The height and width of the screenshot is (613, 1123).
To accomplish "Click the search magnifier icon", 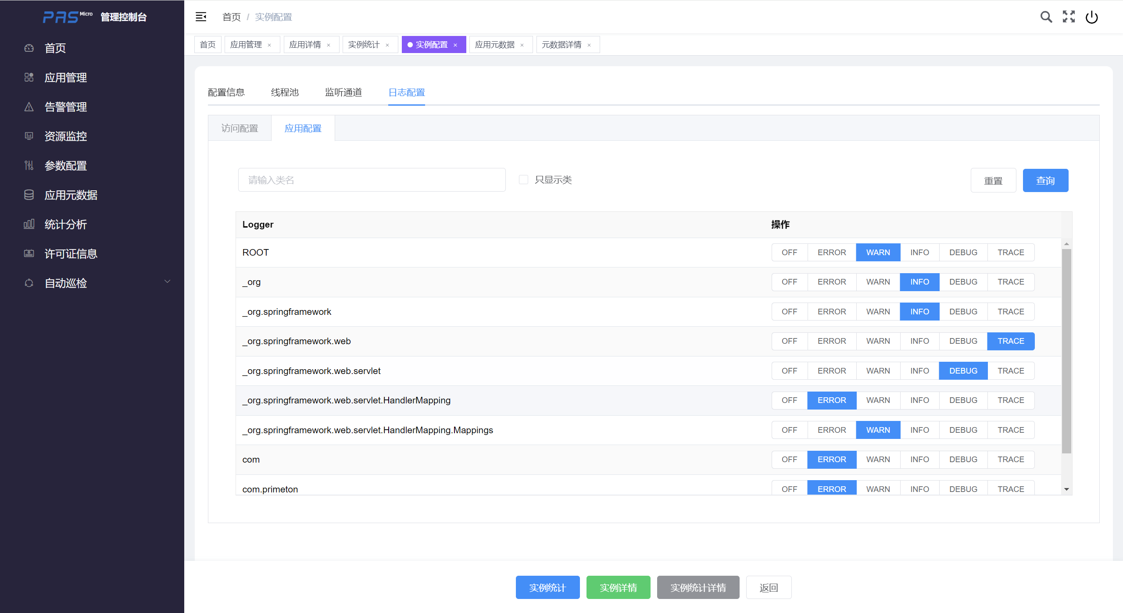I will pos(1046,17).
